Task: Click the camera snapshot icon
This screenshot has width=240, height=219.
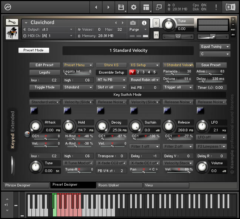Action: (133, 23)
